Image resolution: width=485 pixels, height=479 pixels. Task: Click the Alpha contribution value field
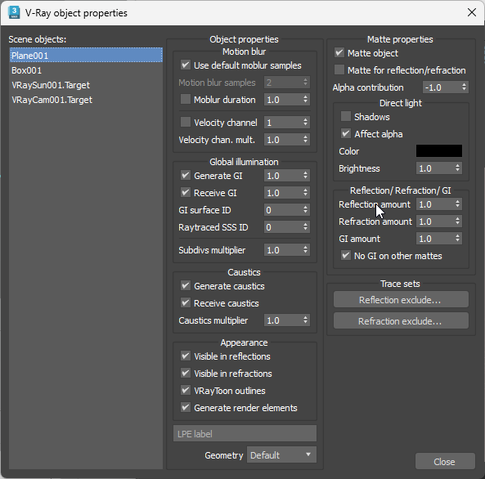click(442, 87)
